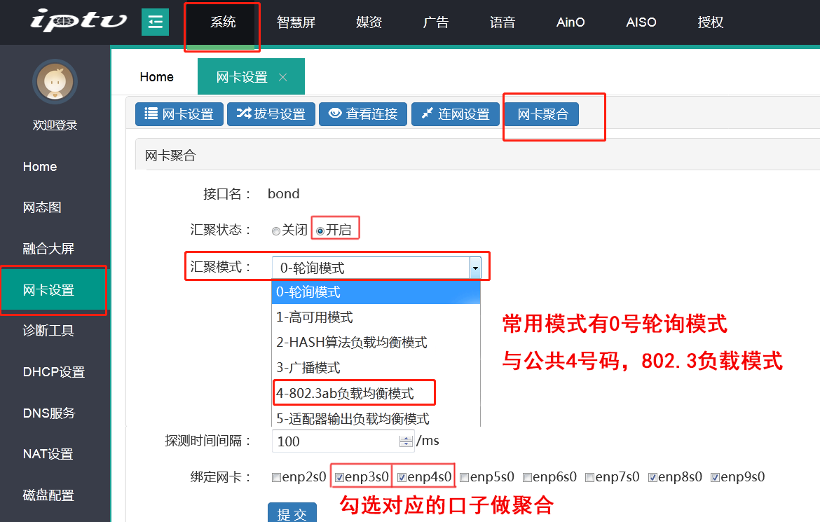
Task: Switch to the Home tab
Action: point(157,77)
